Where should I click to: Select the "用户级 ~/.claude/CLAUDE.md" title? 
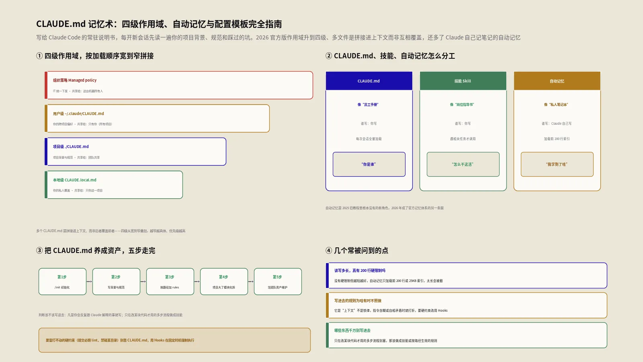78,114
